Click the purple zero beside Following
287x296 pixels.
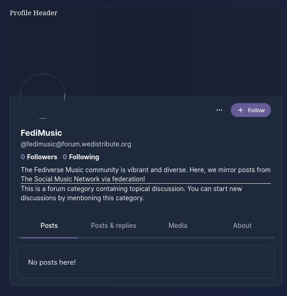coord(65,157)
